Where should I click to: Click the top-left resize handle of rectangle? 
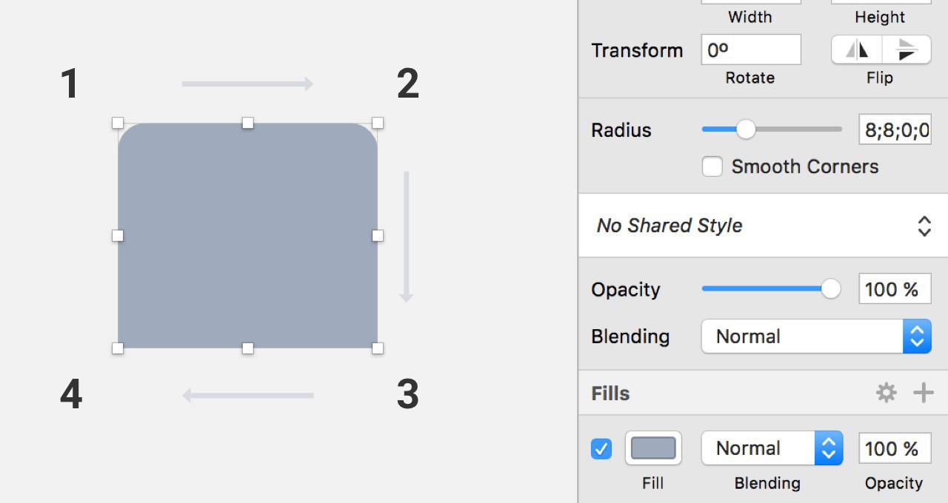click(x=118, y=123)
